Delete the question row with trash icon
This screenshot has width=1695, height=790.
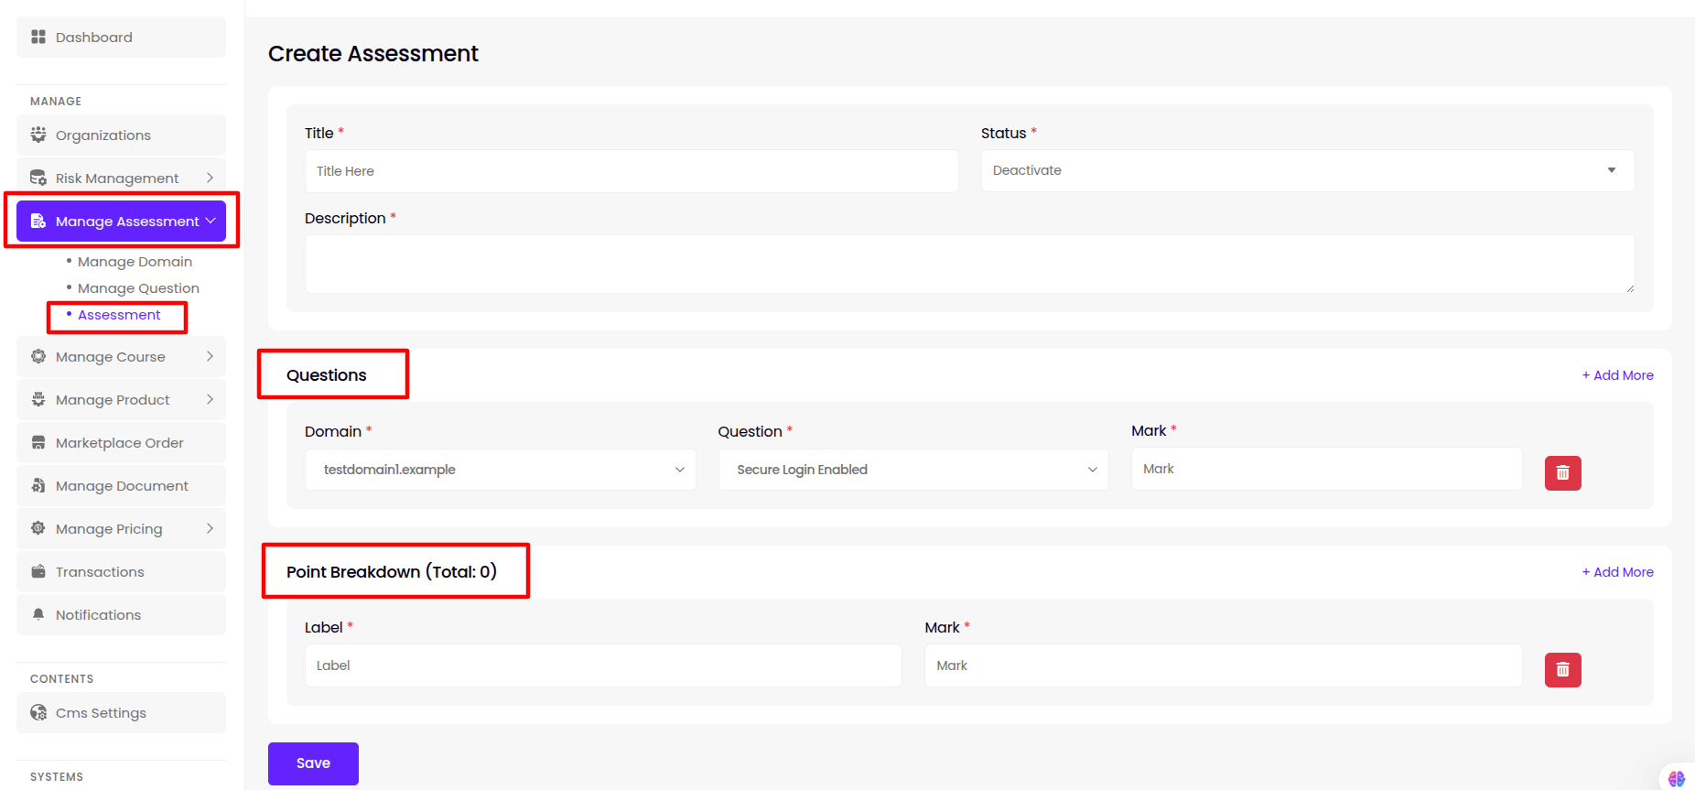(x=1562, y=473)
